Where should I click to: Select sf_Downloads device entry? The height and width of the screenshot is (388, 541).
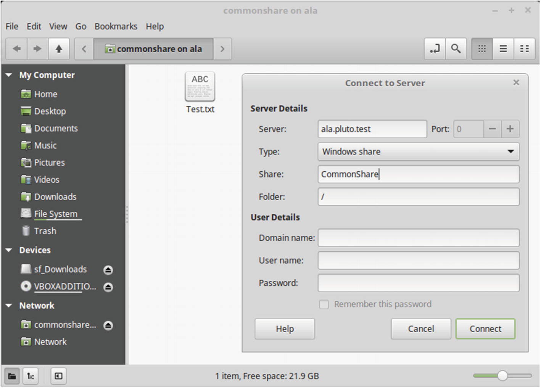(x=53, y=269)
